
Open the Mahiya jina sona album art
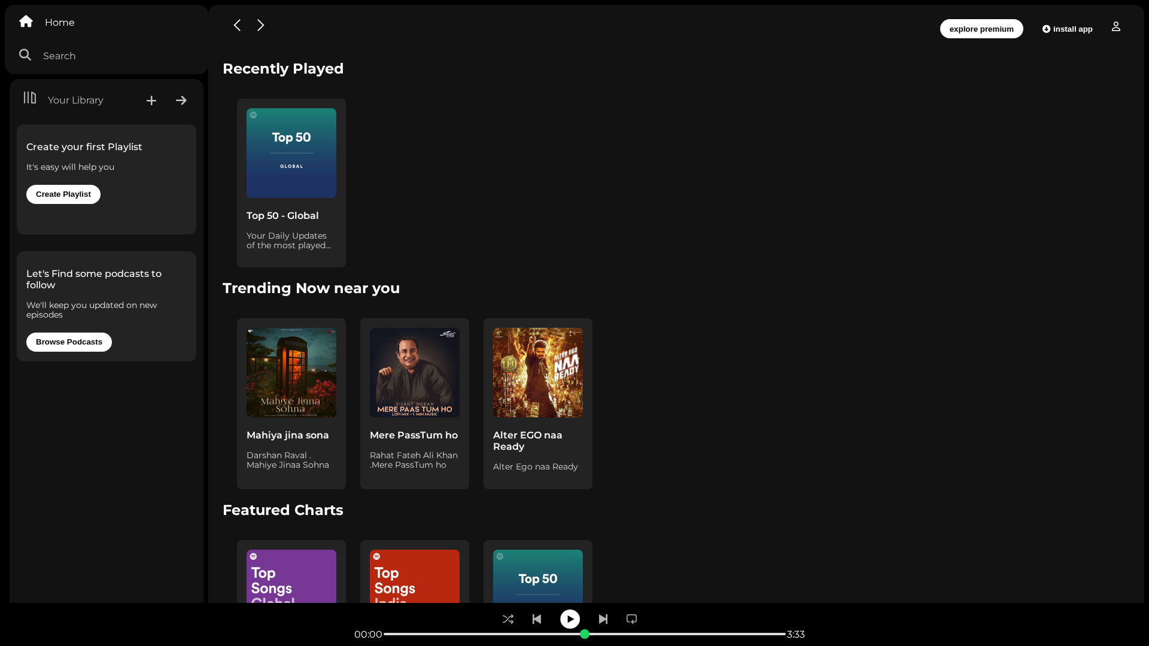point(291,373)
